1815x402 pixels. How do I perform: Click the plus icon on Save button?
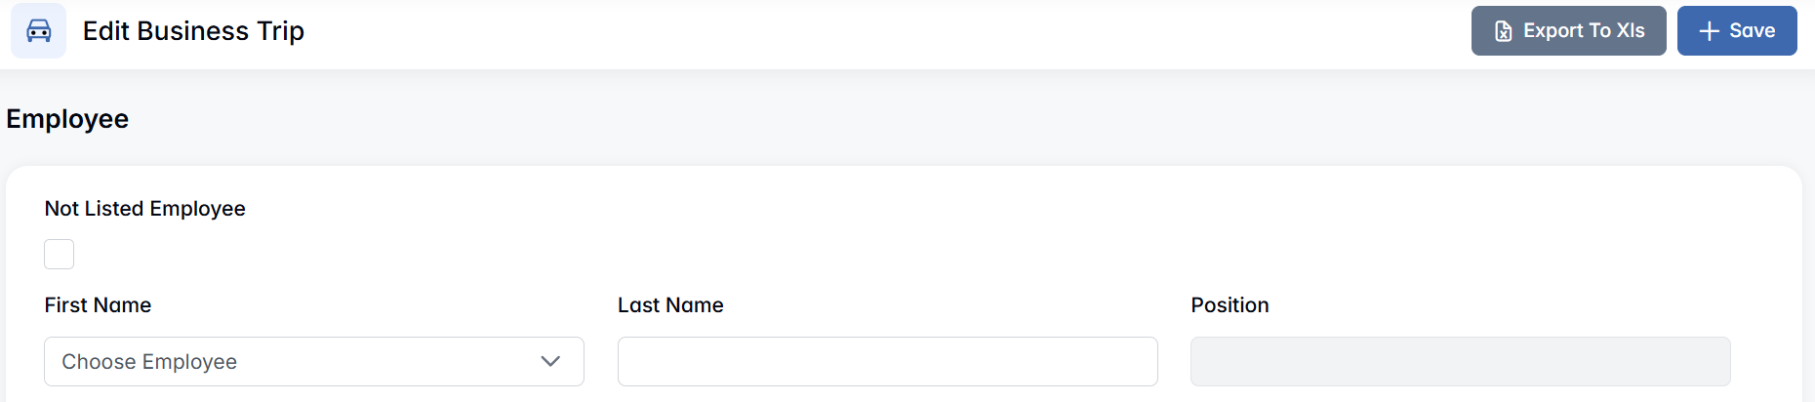pyautogui.click(x=1709, y=31)
